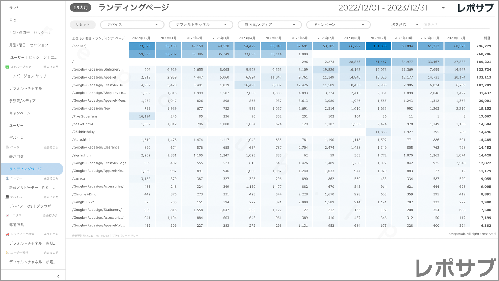Image resolution: width=499 pixels, height=281 pixels.
Task: Open the date range picker arrow
Action: tap(443, 8)
